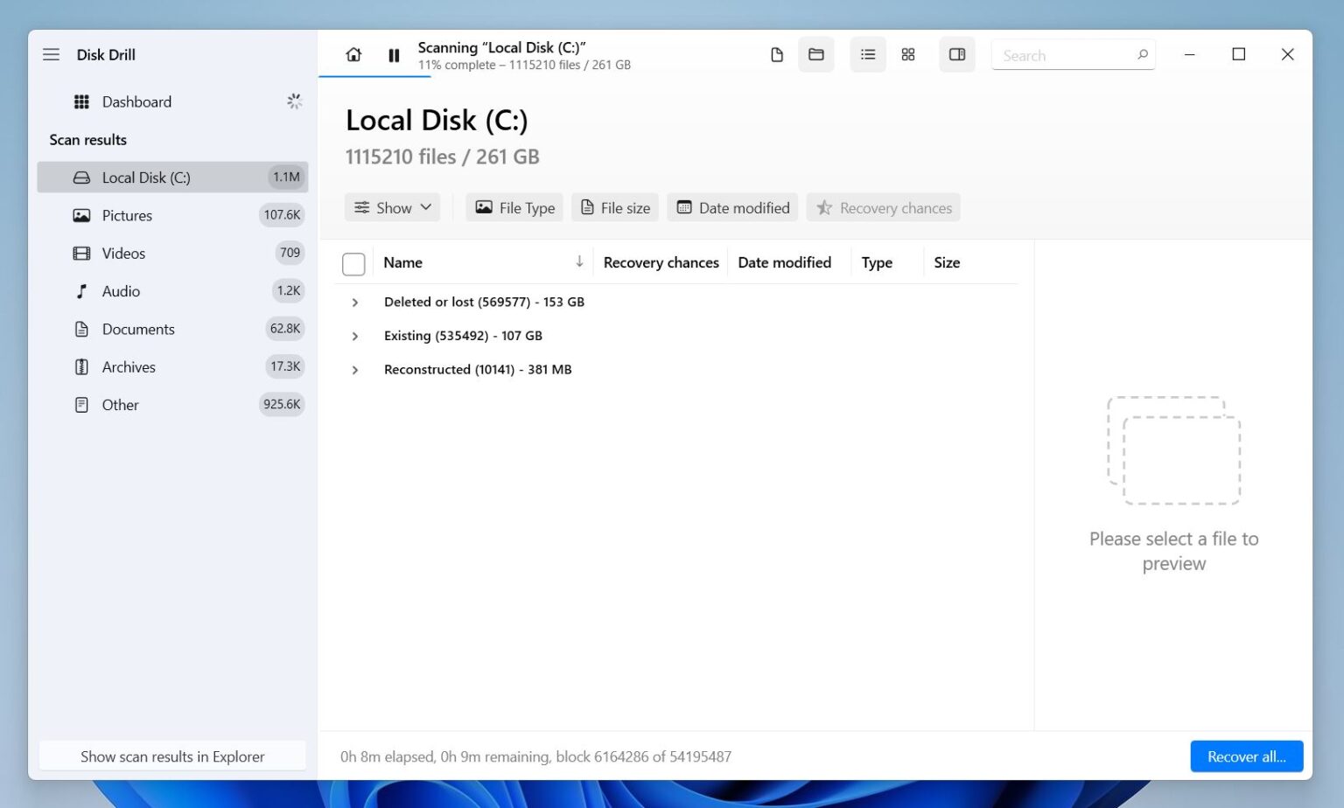Open the Show dropdown filter
The width and height of the screenshot is (1344, 808).
(x=392, y=207)
